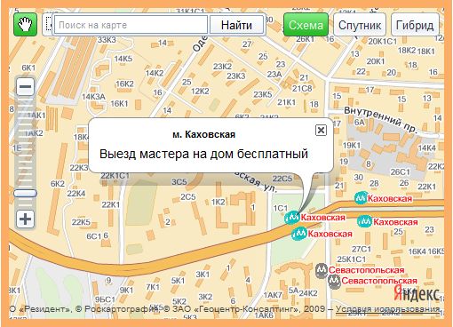This screenshot has width=453, height=327.
Task: Click building label 21С8
Action: (x=302, y=88)
